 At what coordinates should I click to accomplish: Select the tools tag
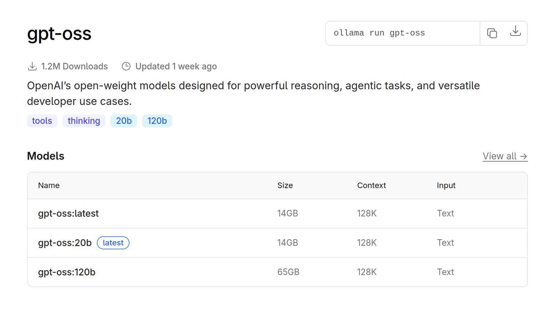pos(42,121)
